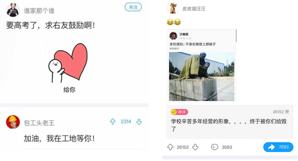Tap the 神评 badge
The width and height of the screenshot is (298, 161).
point(179,112)
